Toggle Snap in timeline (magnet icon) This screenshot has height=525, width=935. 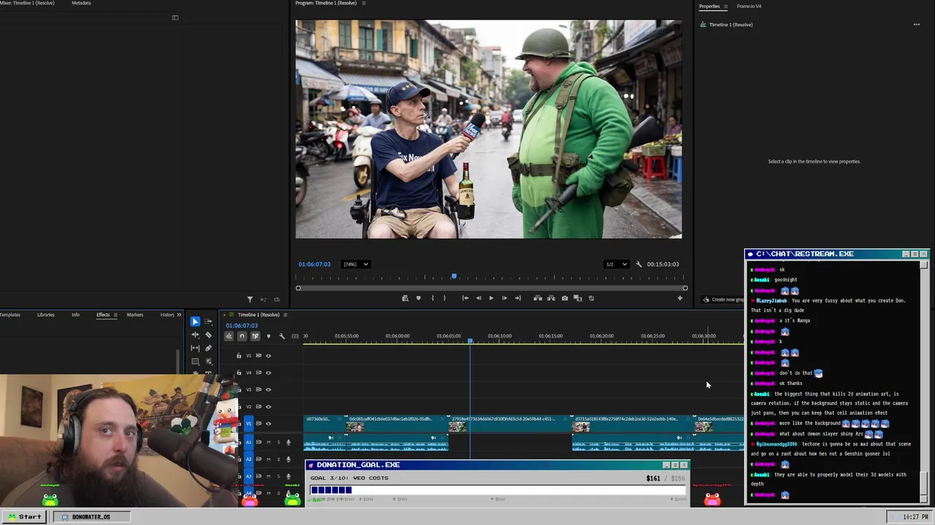coord(242,336)
